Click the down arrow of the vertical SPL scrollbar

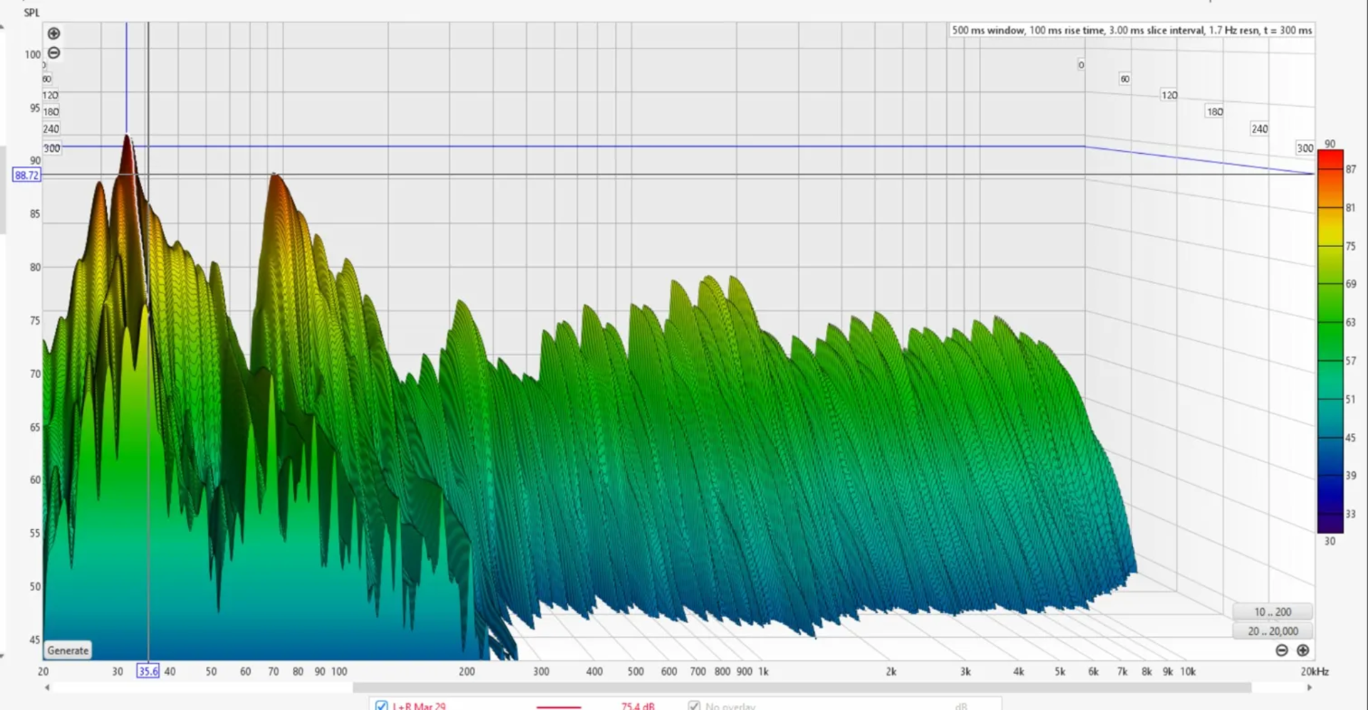[x=2, y=657]
